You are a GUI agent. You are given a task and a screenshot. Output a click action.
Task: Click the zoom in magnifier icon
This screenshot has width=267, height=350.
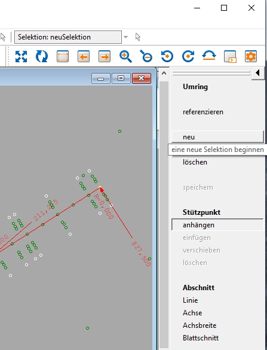tap(125, 56)
